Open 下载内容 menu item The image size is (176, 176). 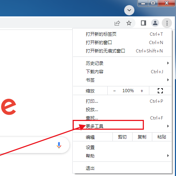point(122,72)
